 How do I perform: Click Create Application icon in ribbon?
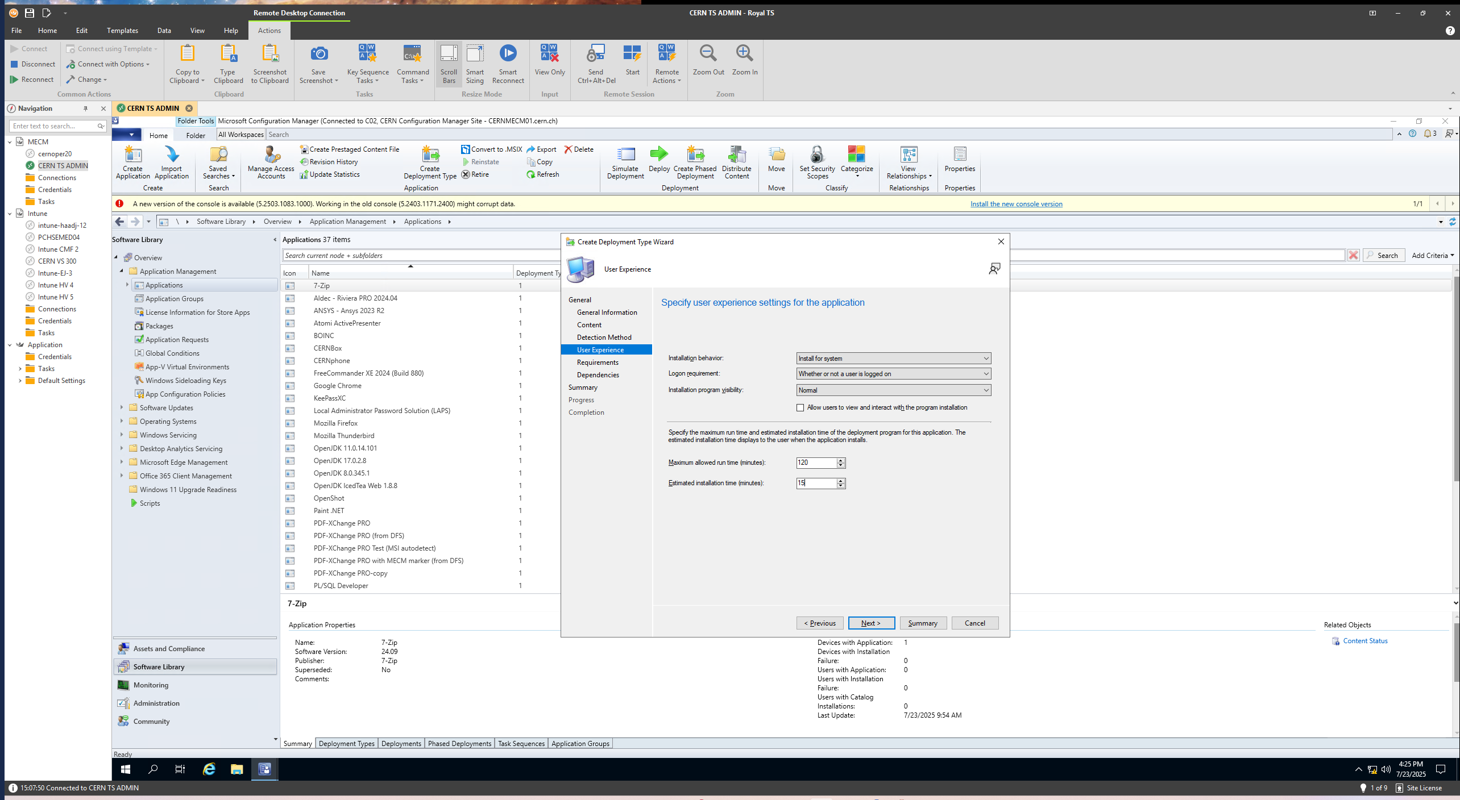pos(133,163)
